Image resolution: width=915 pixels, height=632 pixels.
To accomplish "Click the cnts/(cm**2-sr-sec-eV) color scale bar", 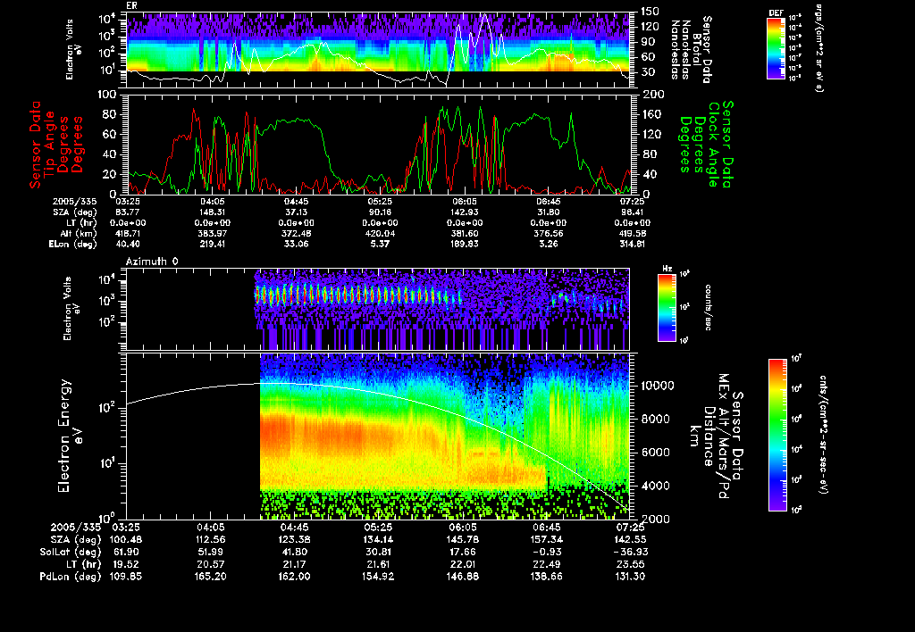I will point(777,435).
